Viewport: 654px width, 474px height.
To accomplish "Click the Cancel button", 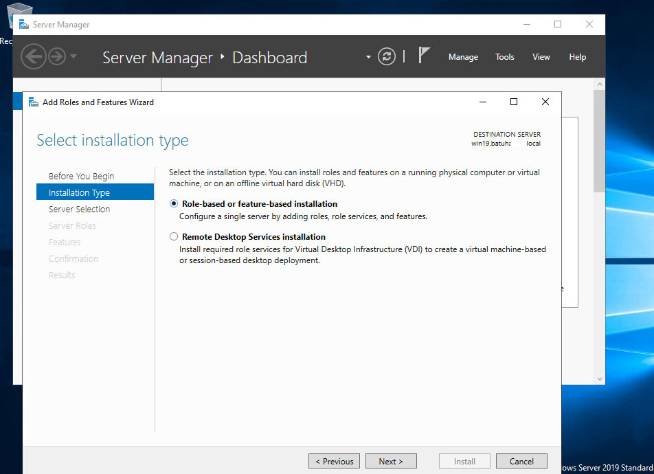I will pyautogui.click(x=521, y=461).
